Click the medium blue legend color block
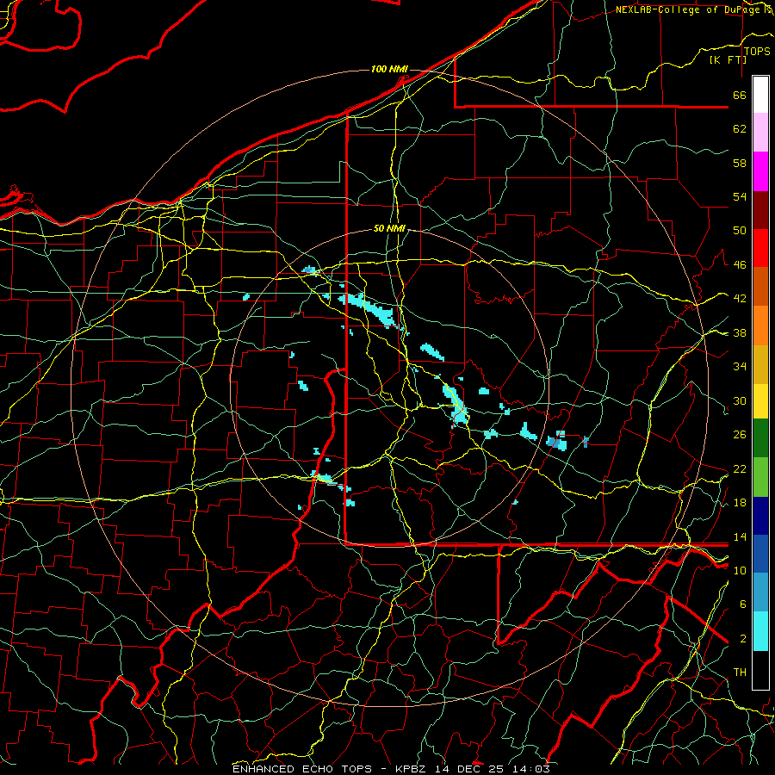 coord(760,554)
